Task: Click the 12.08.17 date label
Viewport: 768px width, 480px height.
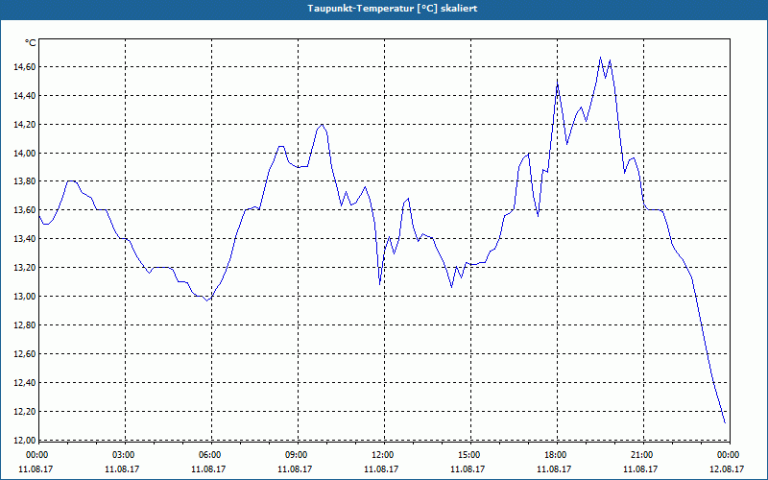Action: coord(727,468)
